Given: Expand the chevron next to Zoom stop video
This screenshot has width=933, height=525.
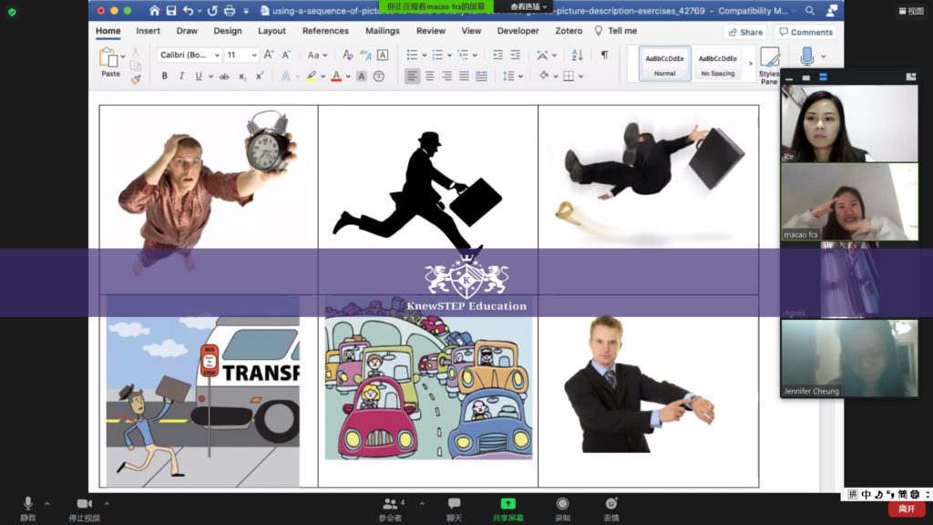Looking at the screenshot, I should click(107, 504).
